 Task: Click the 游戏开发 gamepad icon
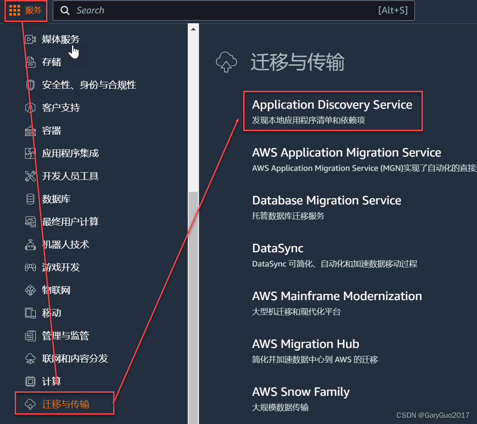[x=30, y=267]
